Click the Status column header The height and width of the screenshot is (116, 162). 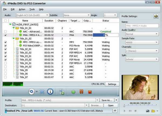pyautogui.click(x=106, y=21)
